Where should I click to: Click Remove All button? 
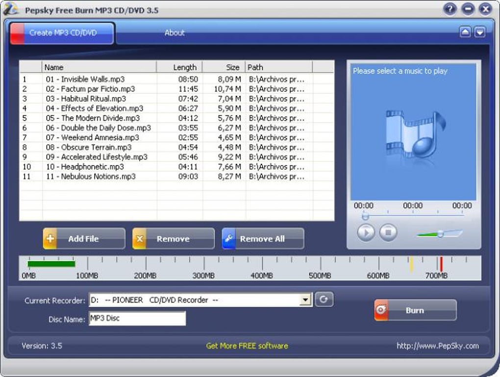[263, 239]
